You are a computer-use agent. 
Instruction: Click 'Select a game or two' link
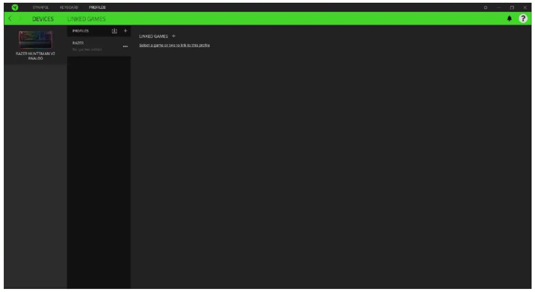tap(174, 45)
